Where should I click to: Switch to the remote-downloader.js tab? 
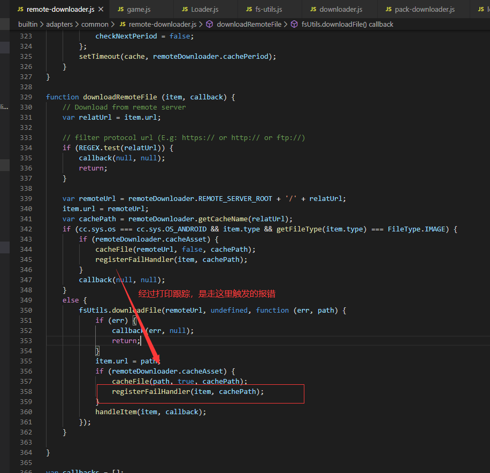click(60, 10)
